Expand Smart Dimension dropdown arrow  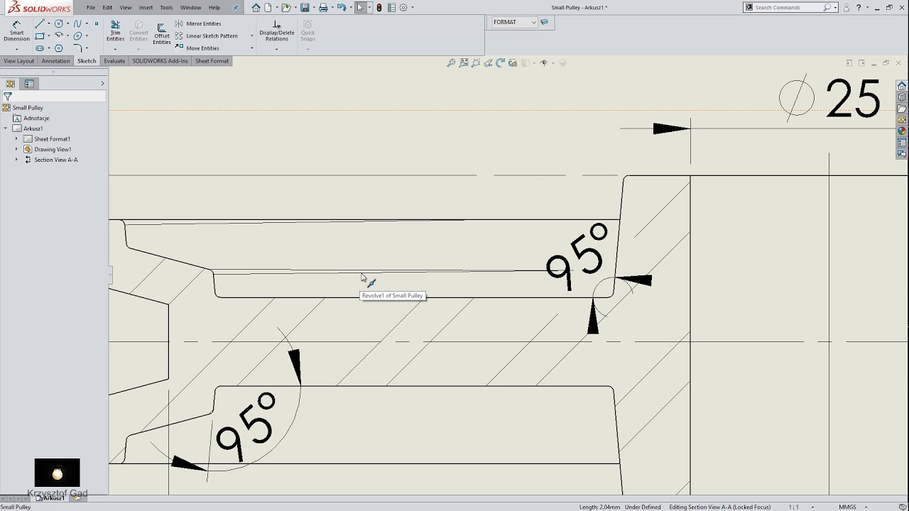(x=16, y=49)
